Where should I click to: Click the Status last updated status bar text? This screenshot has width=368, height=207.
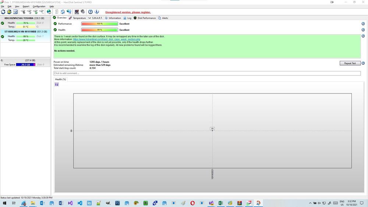click(26, 197)
